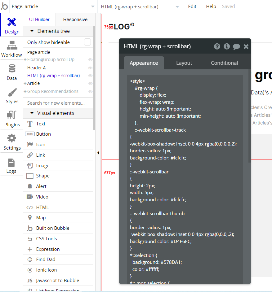This screenshot has width=272, height=292.
Task: Close the HTML property editor
Action: point(246,46)
